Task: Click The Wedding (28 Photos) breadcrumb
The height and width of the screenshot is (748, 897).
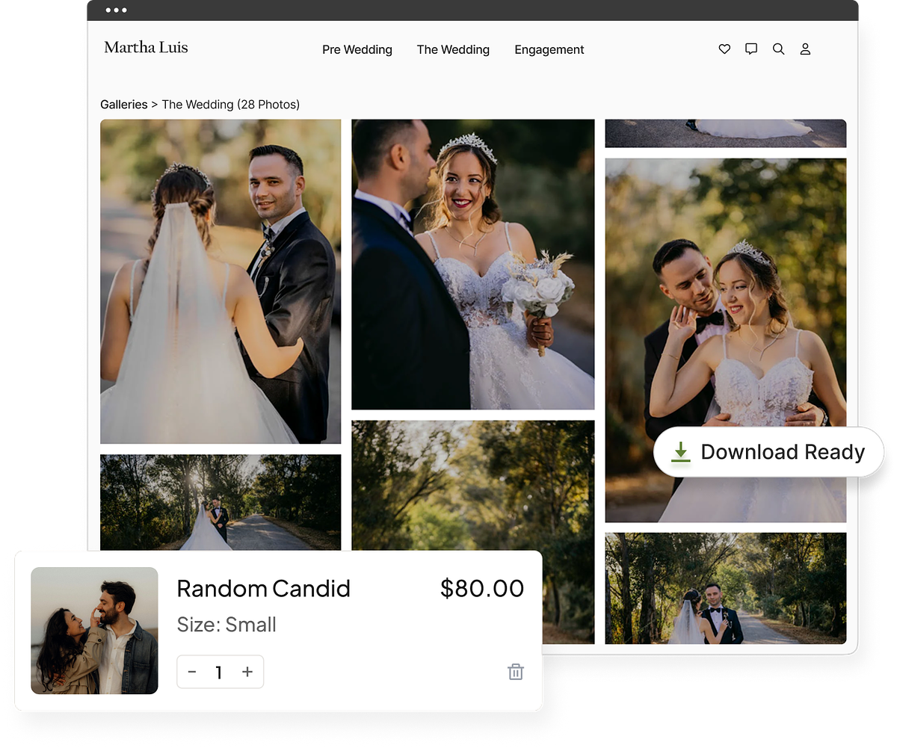Action: click(x=231, y=105)
